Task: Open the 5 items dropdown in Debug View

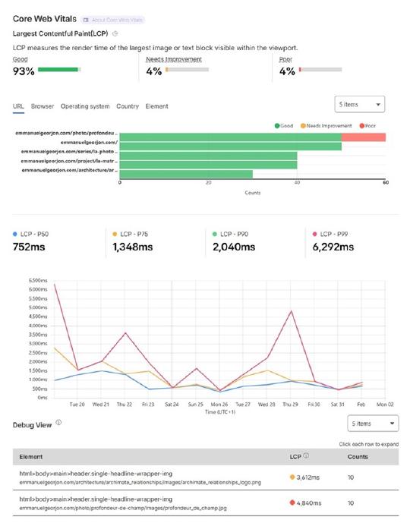Action: pyautogui.click(x=373, y=424)
